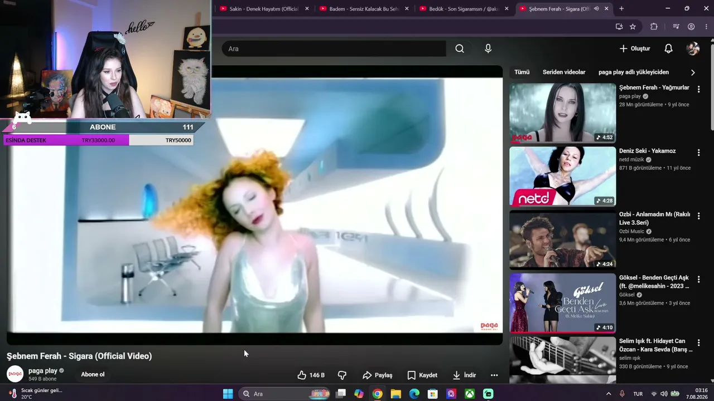Open the Şebnem Ferah - Yağmurlar thumbnail
This screenshot has width=714, height=401.
pos(562,113)
